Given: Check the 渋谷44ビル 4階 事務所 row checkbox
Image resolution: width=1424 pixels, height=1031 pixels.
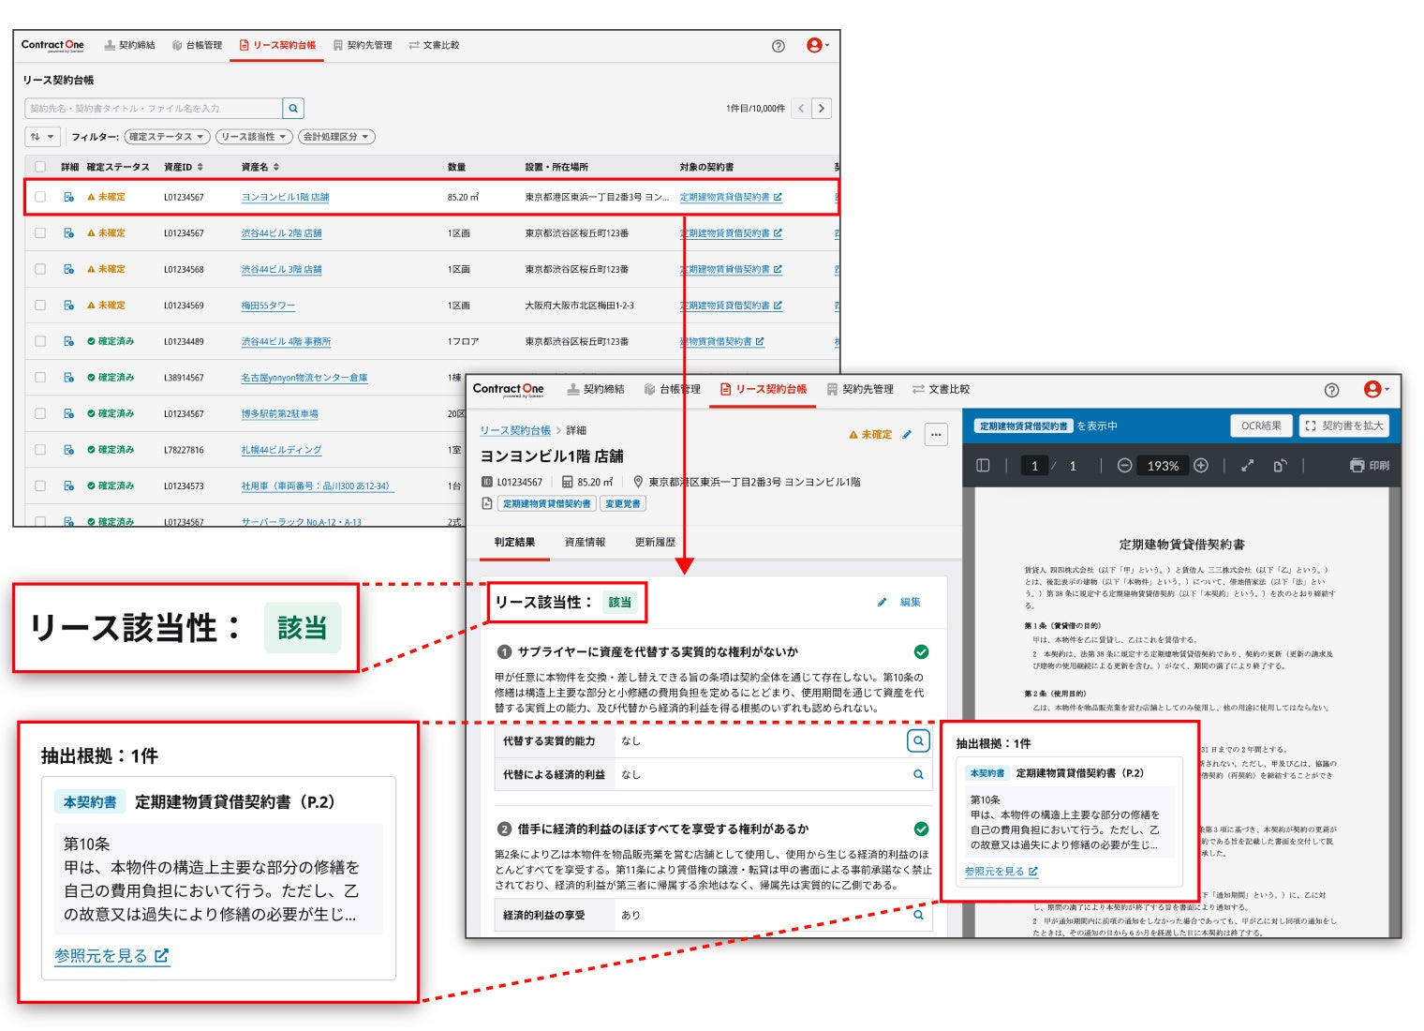Looking at the screenshot, I should pos(40,341).
